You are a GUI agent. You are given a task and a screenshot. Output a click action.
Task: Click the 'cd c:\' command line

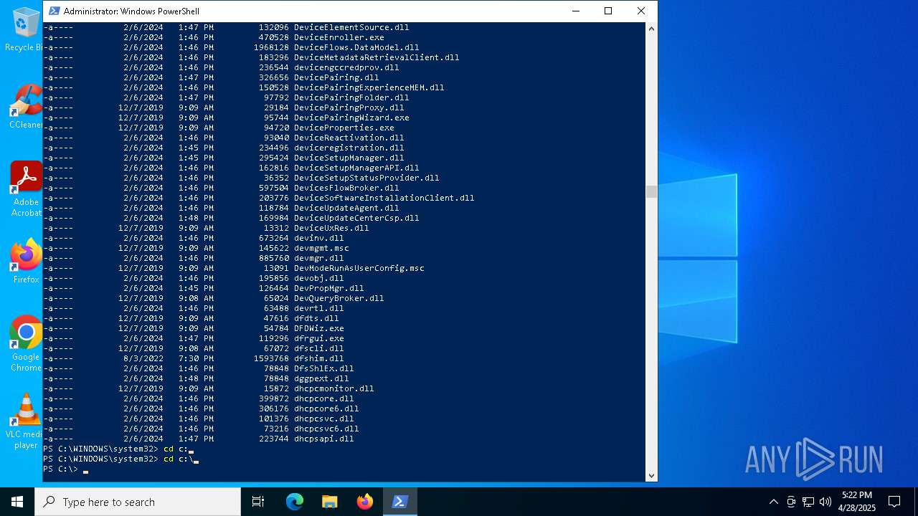(x=179, y=459)
